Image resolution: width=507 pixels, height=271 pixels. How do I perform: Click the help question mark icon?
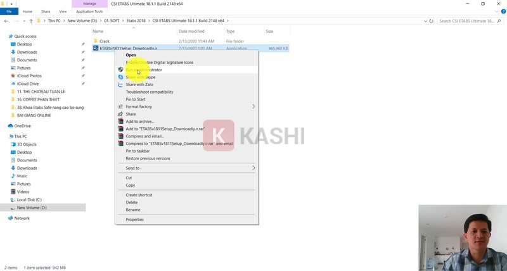click(x=503, y=11)
